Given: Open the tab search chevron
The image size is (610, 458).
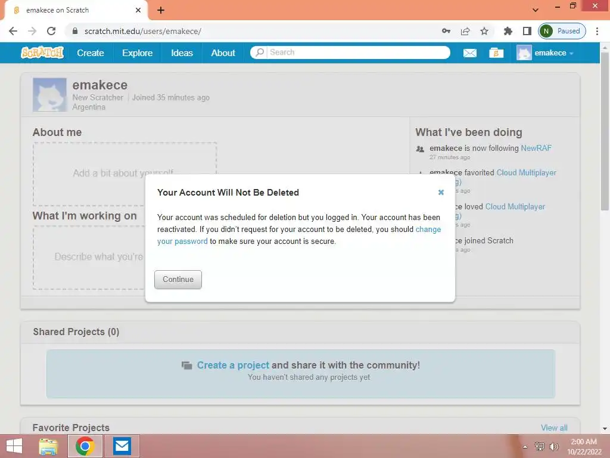Looking at the screenshot, I should [536, 10].
